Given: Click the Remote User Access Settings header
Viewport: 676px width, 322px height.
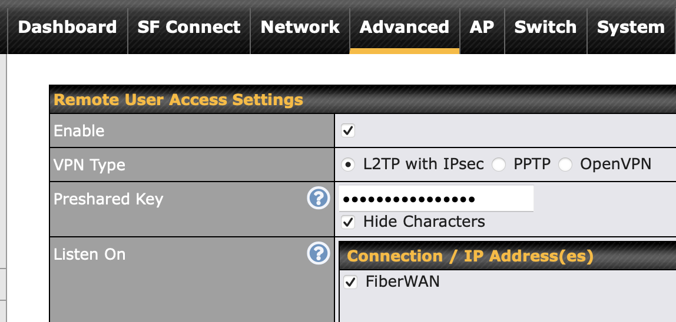Looking at the screenshot, I should [x=178, y=100].
